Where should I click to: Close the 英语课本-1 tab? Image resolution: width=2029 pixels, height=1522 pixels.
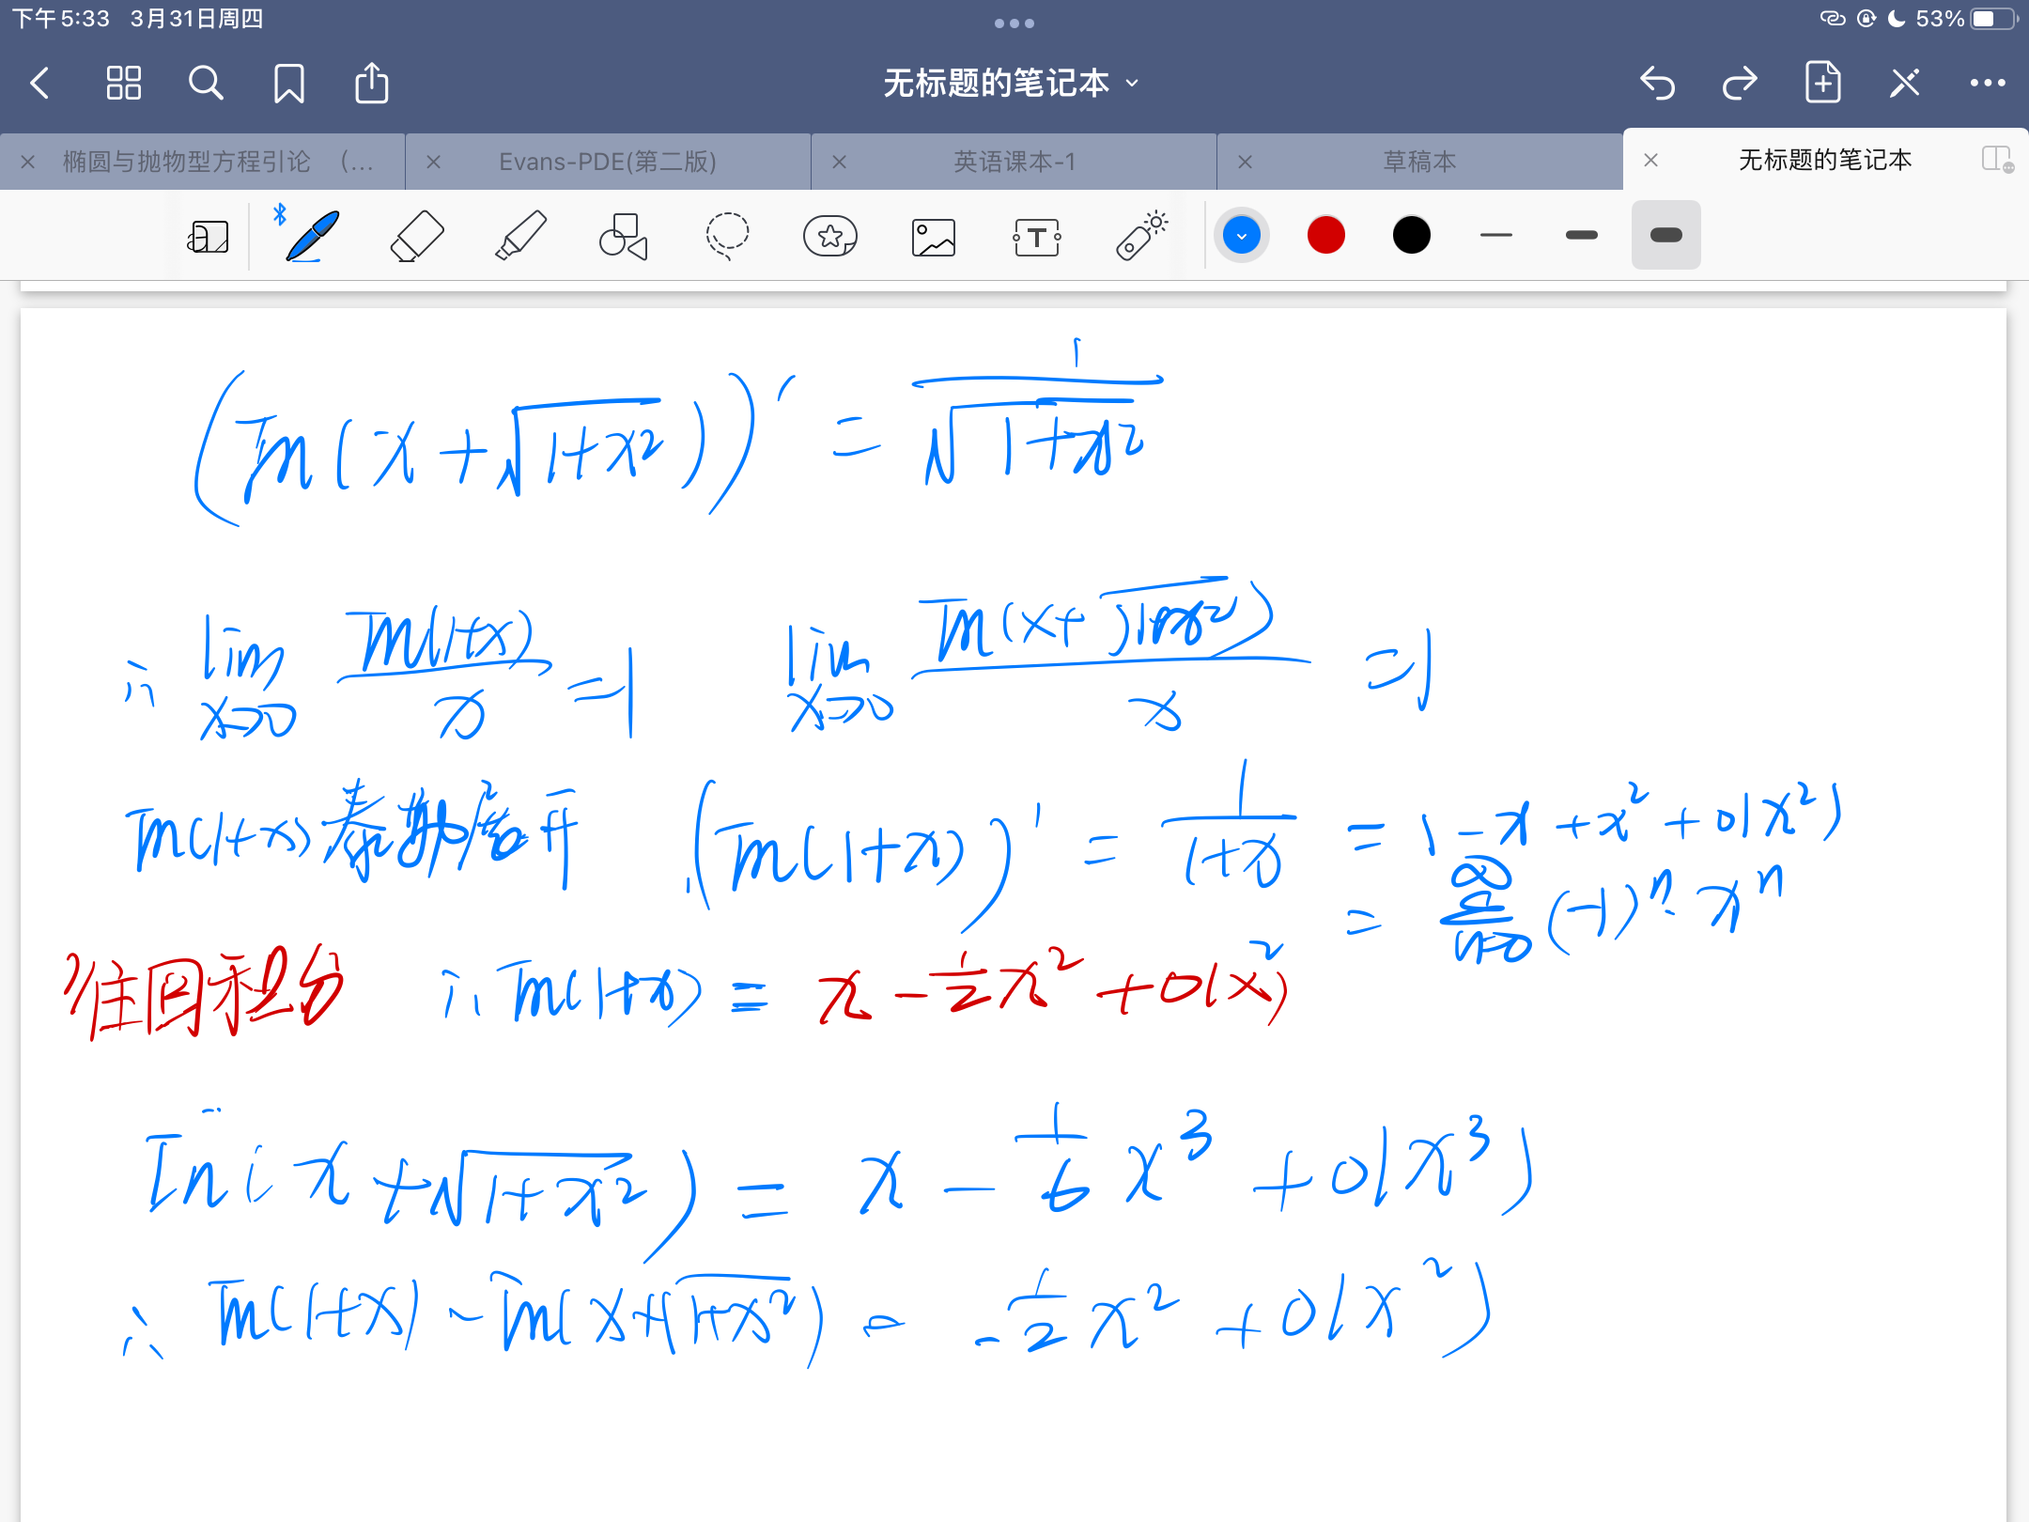coord(839,162)
